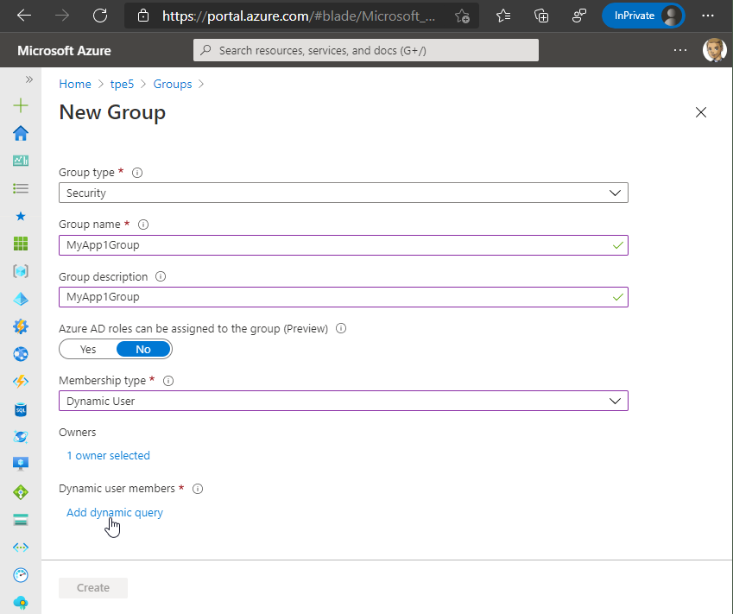Screen dimensions: 733x614
Task: Click the green plus Create a resource icon
Action: (21, 105)
